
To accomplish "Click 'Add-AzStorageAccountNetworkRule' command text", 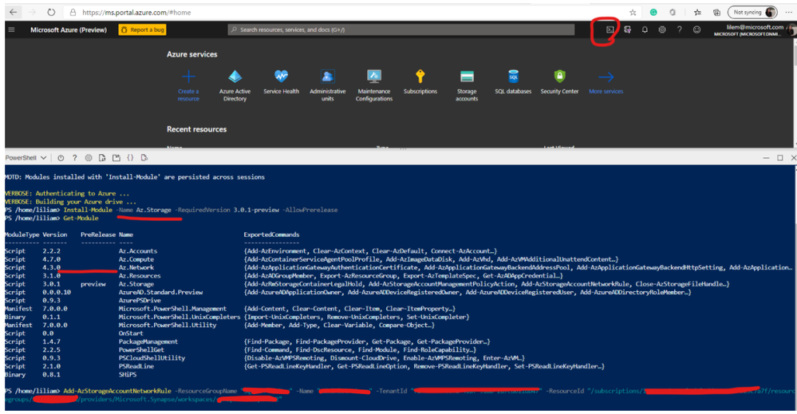I will pos(117,391).
